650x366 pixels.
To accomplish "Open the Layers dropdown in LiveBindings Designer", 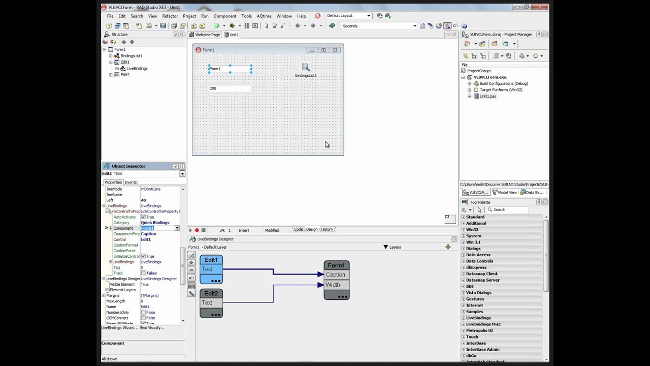I will coord(385,247).
